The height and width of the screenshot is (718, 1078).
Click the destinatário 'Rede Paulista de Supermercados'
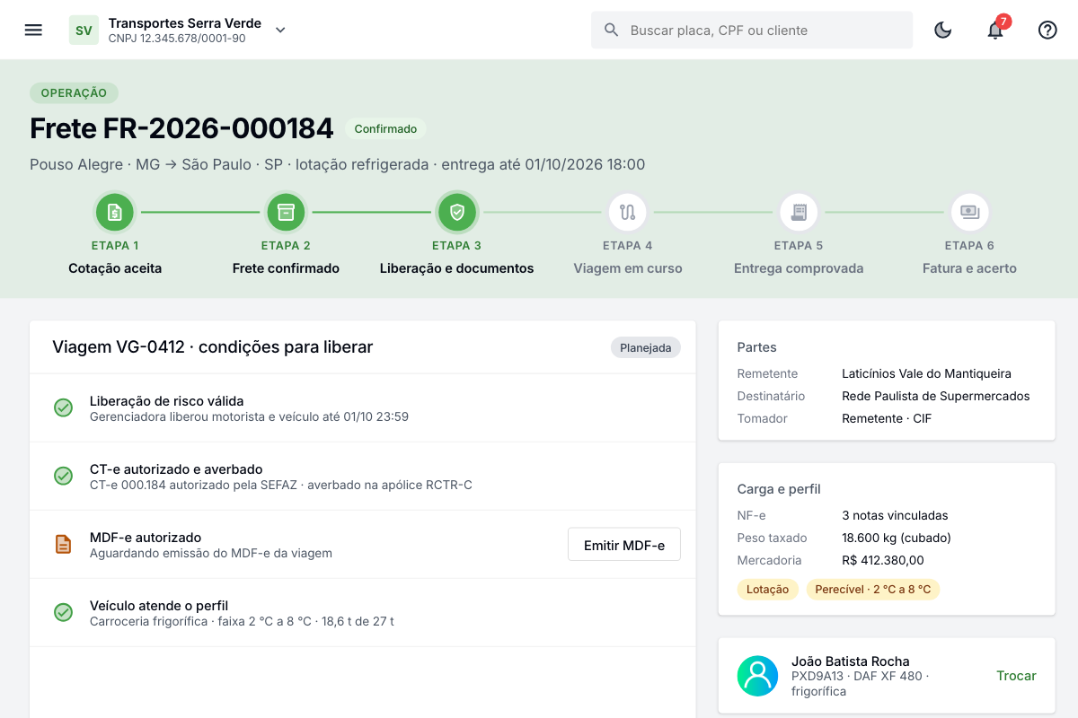936,396
